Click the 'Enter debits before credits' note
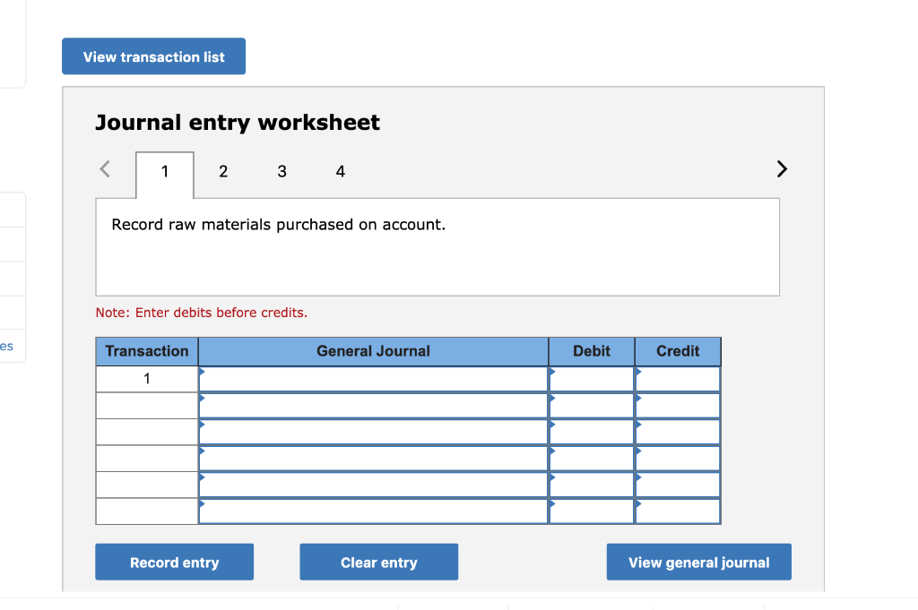918x610 pixels. pos(202,313)
